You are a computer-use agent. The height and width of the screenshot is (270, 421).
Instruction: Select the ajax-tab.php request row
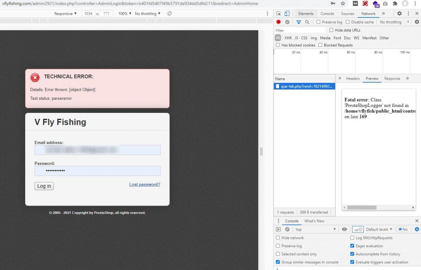[x=304, y=86]
